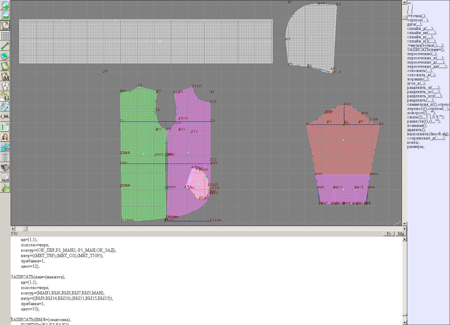
Task: Click the exit door icon with green arrow
Action: coord(5,188)
